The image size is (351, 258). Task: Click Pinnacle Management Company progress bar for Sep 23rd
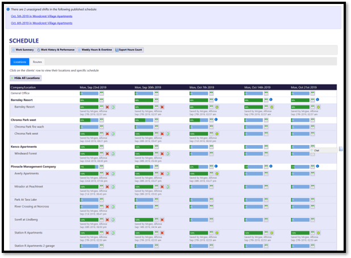point(89,167)
